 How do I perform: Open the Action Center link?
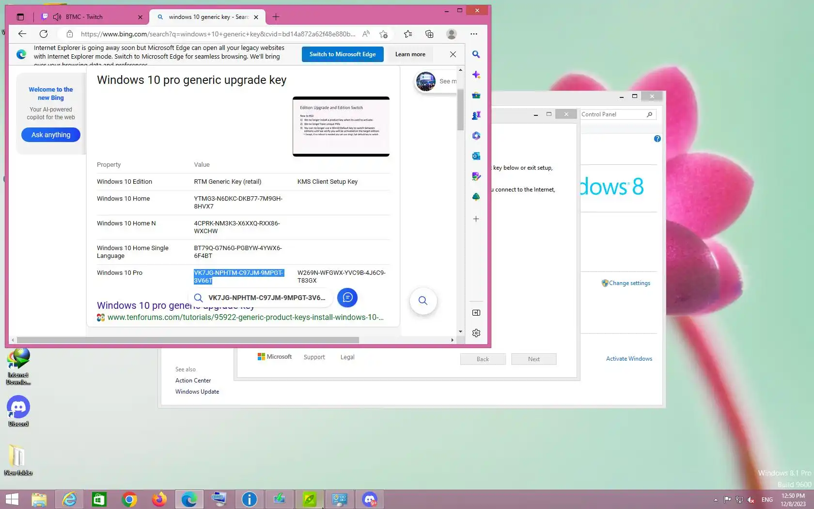(193, 381)
